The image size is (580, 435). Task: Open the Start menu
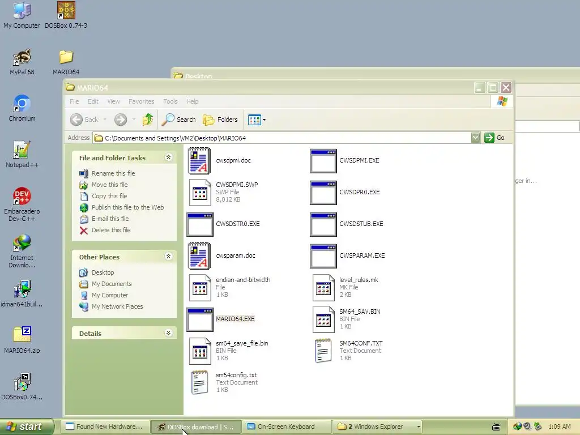26,427
